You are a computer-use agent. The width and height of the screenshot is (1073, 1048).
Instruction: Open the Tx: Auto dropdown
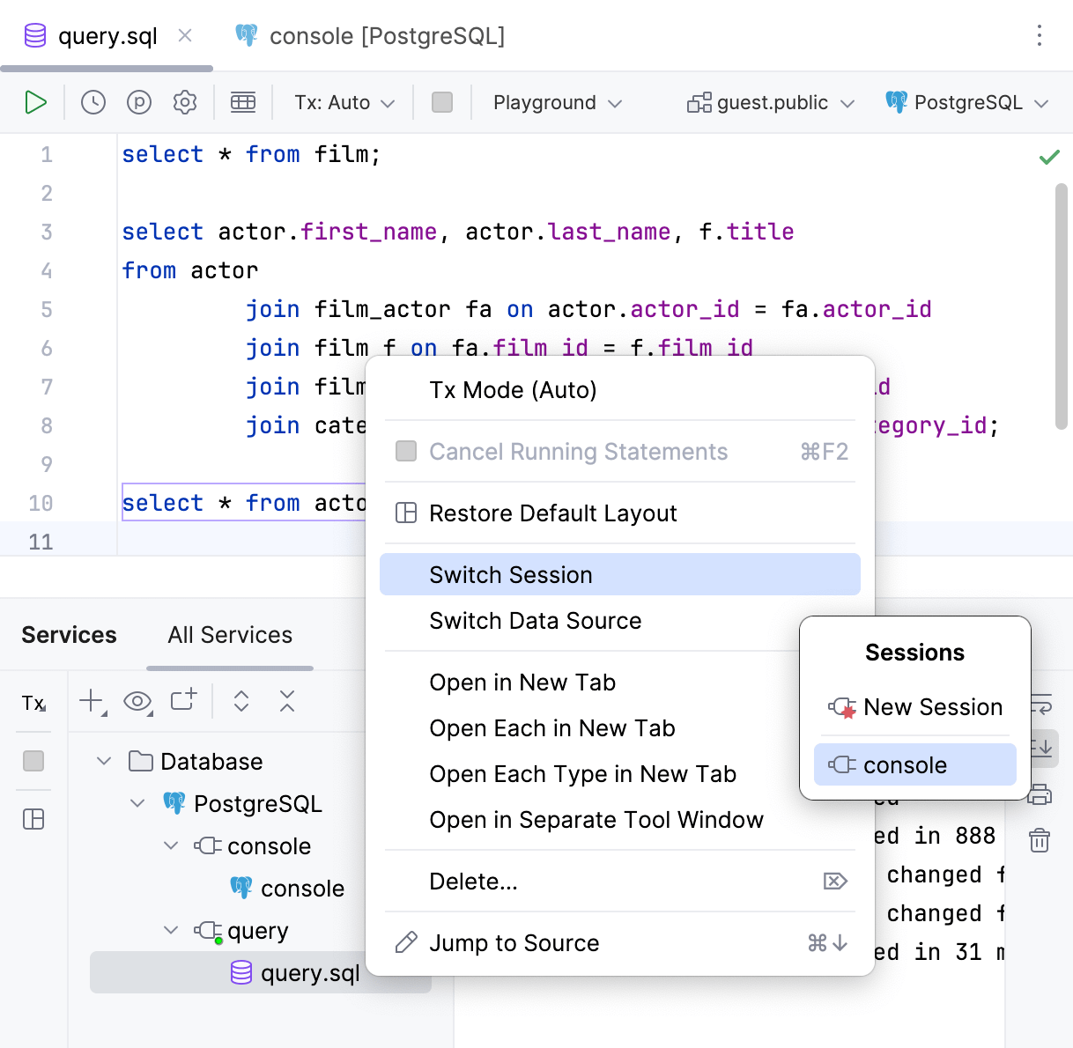343,102
